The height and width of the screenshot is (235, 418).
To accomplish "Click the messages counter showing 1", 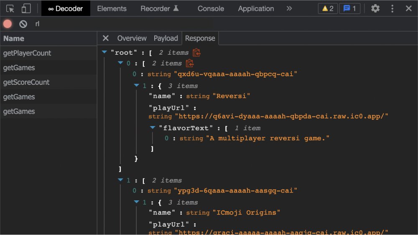I will 350,8.
